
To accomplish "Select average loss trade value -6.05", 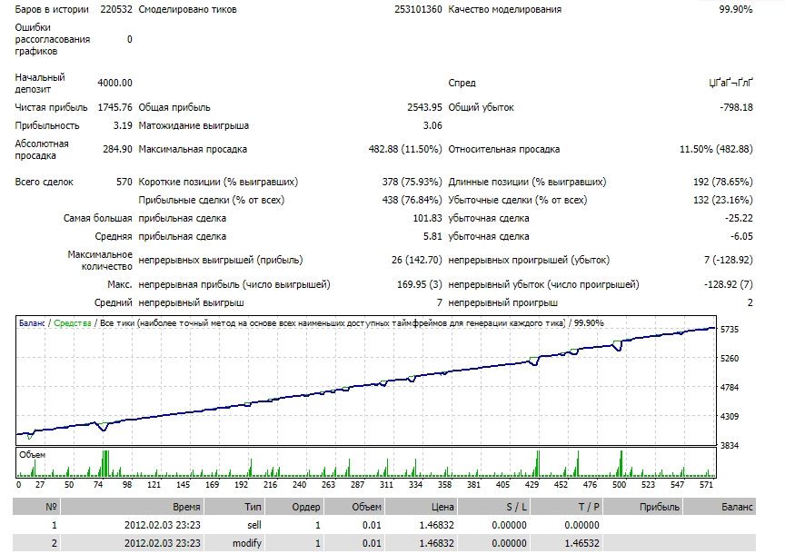I will point(741,236).
